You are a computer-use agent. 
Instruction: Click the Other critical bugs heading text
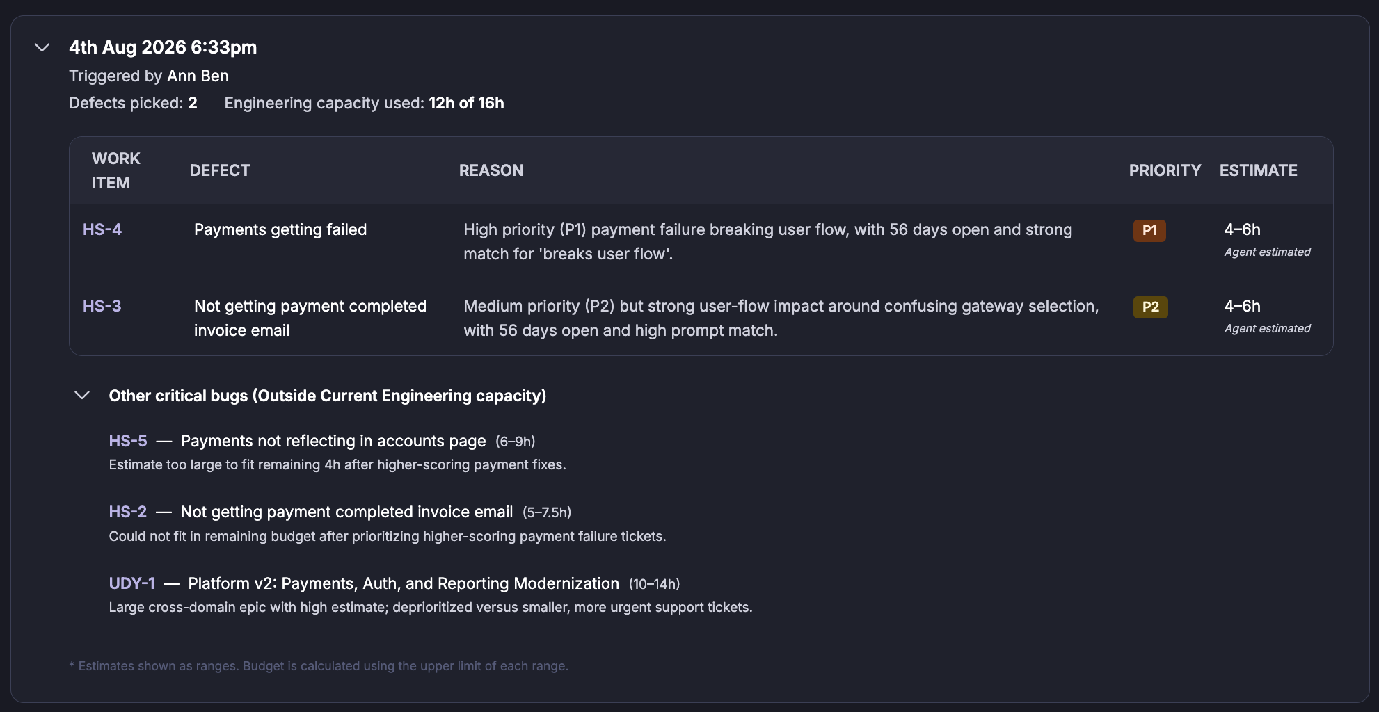[328, 396]
